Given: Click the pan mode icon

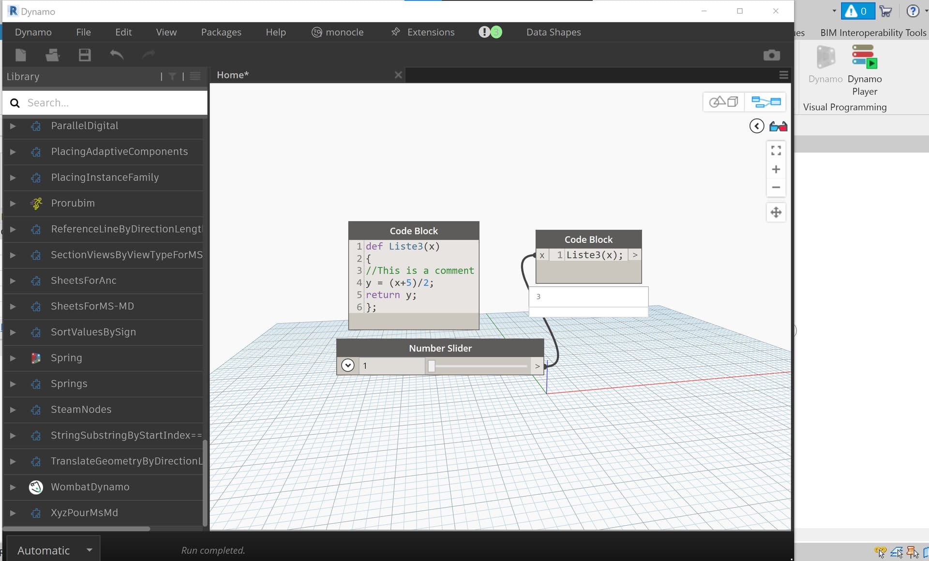Looking at the screenshot, I should click(776, 212).
